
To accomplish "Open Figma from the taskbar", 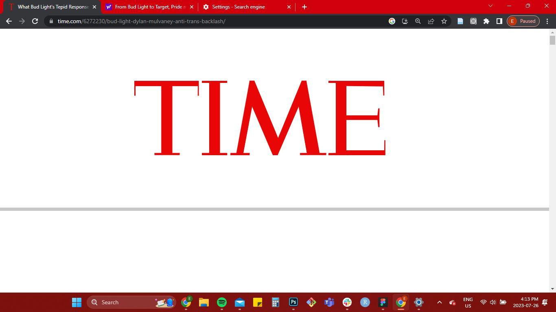I will point(383,302).
